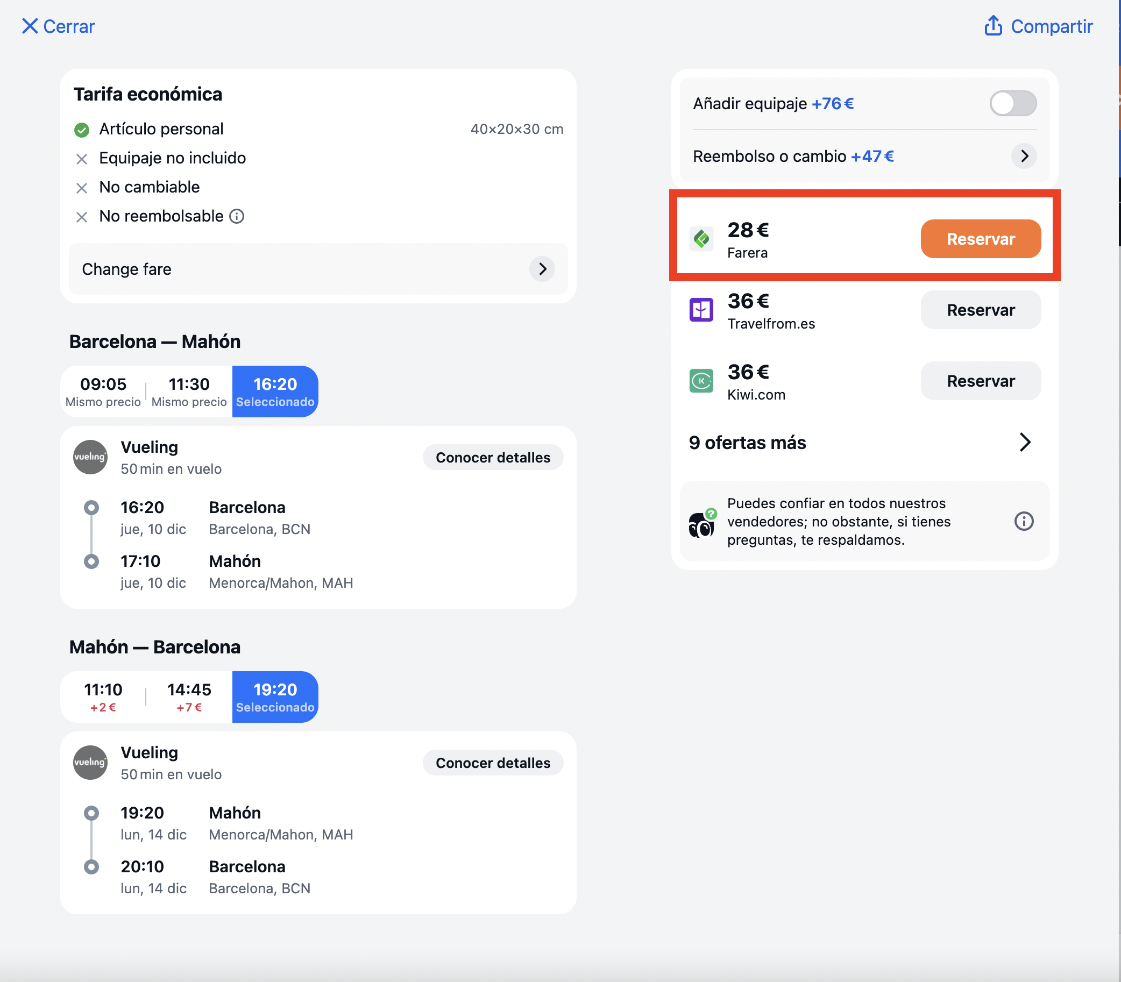Reserve the Travelfrom.es 36 € offer

981,310
